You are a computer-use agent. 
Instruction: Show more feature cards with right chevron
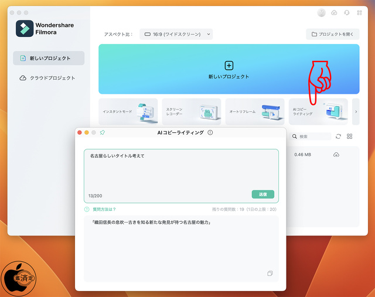coord(356,112)
